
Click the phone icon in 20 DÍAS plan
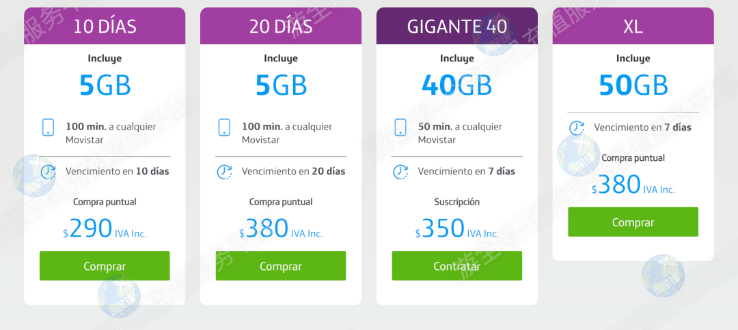point(224,127)
